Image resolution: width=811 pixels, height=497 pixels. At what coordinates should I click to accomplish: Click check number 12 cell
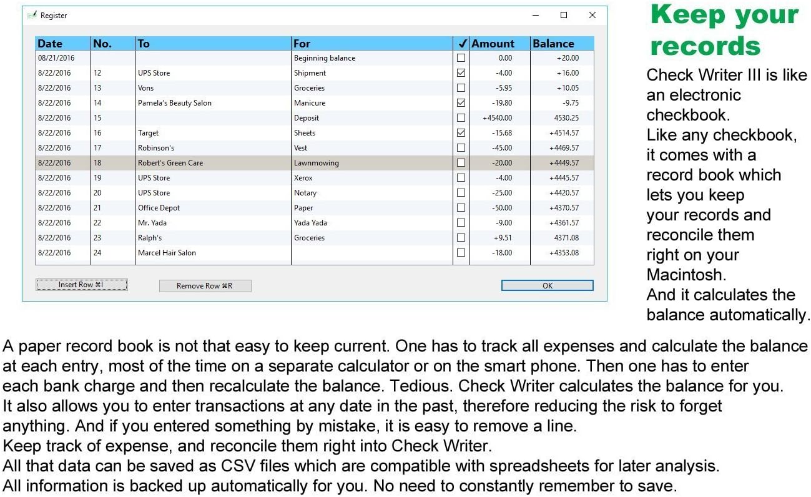pos(113,73)
